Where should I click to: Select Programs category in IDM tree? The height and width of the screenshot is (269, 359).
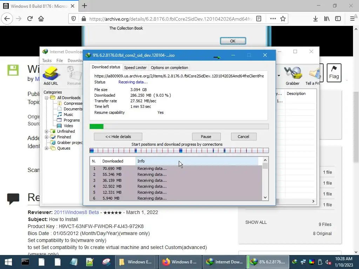coord(72,120)
